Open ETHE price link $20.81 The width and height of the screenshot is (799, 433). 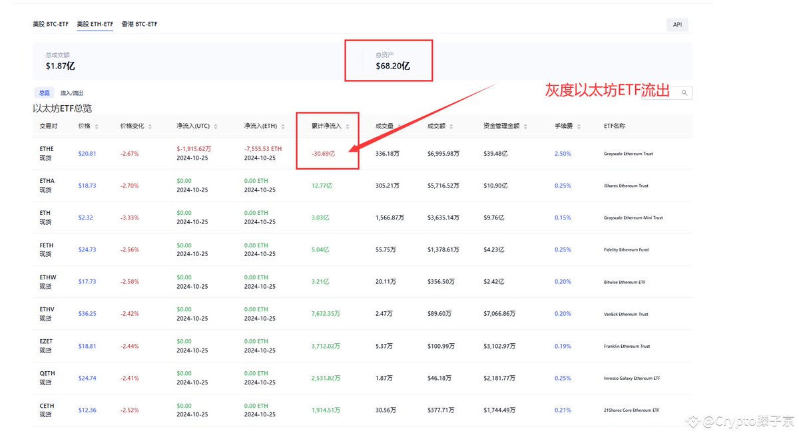point(87,154)
